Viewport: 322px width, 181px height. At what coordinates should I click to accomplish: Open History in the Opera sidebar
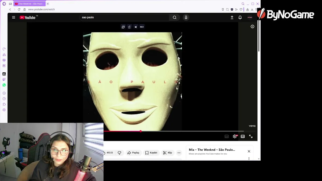coord(4,99)
